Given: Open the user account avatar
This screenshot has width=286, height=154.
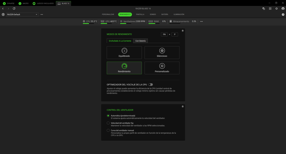Looking at the screenshot, I should tap(283, 8).
